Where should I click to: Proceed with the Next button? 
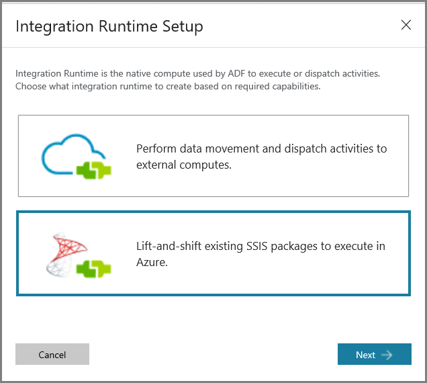375,354
